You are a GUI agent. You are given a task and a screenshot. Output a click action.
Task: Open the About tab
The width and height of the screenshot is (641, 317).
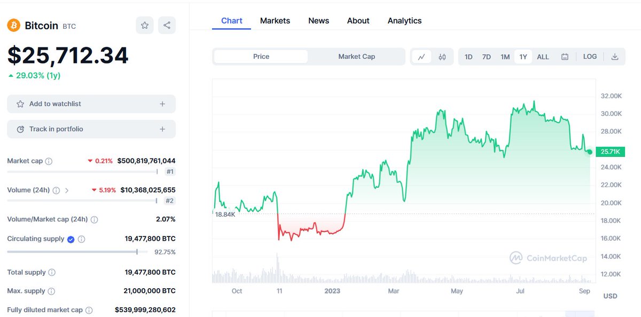(x=358, y=21)
